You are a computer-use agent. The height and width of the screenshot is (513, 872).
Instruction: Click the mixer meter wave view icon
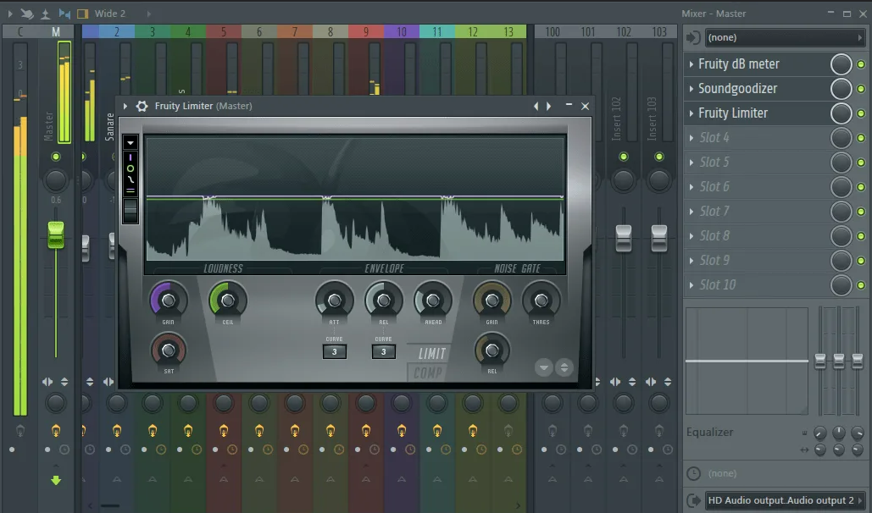(46, 14)
